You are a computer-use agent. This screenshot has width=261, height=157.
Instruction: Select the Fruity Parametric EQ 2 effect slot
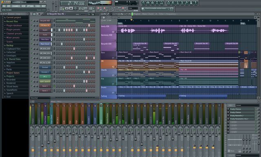tap(242, 119)
